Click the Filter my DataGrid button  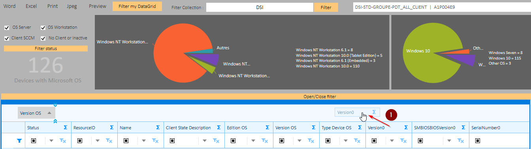point(137,6)
